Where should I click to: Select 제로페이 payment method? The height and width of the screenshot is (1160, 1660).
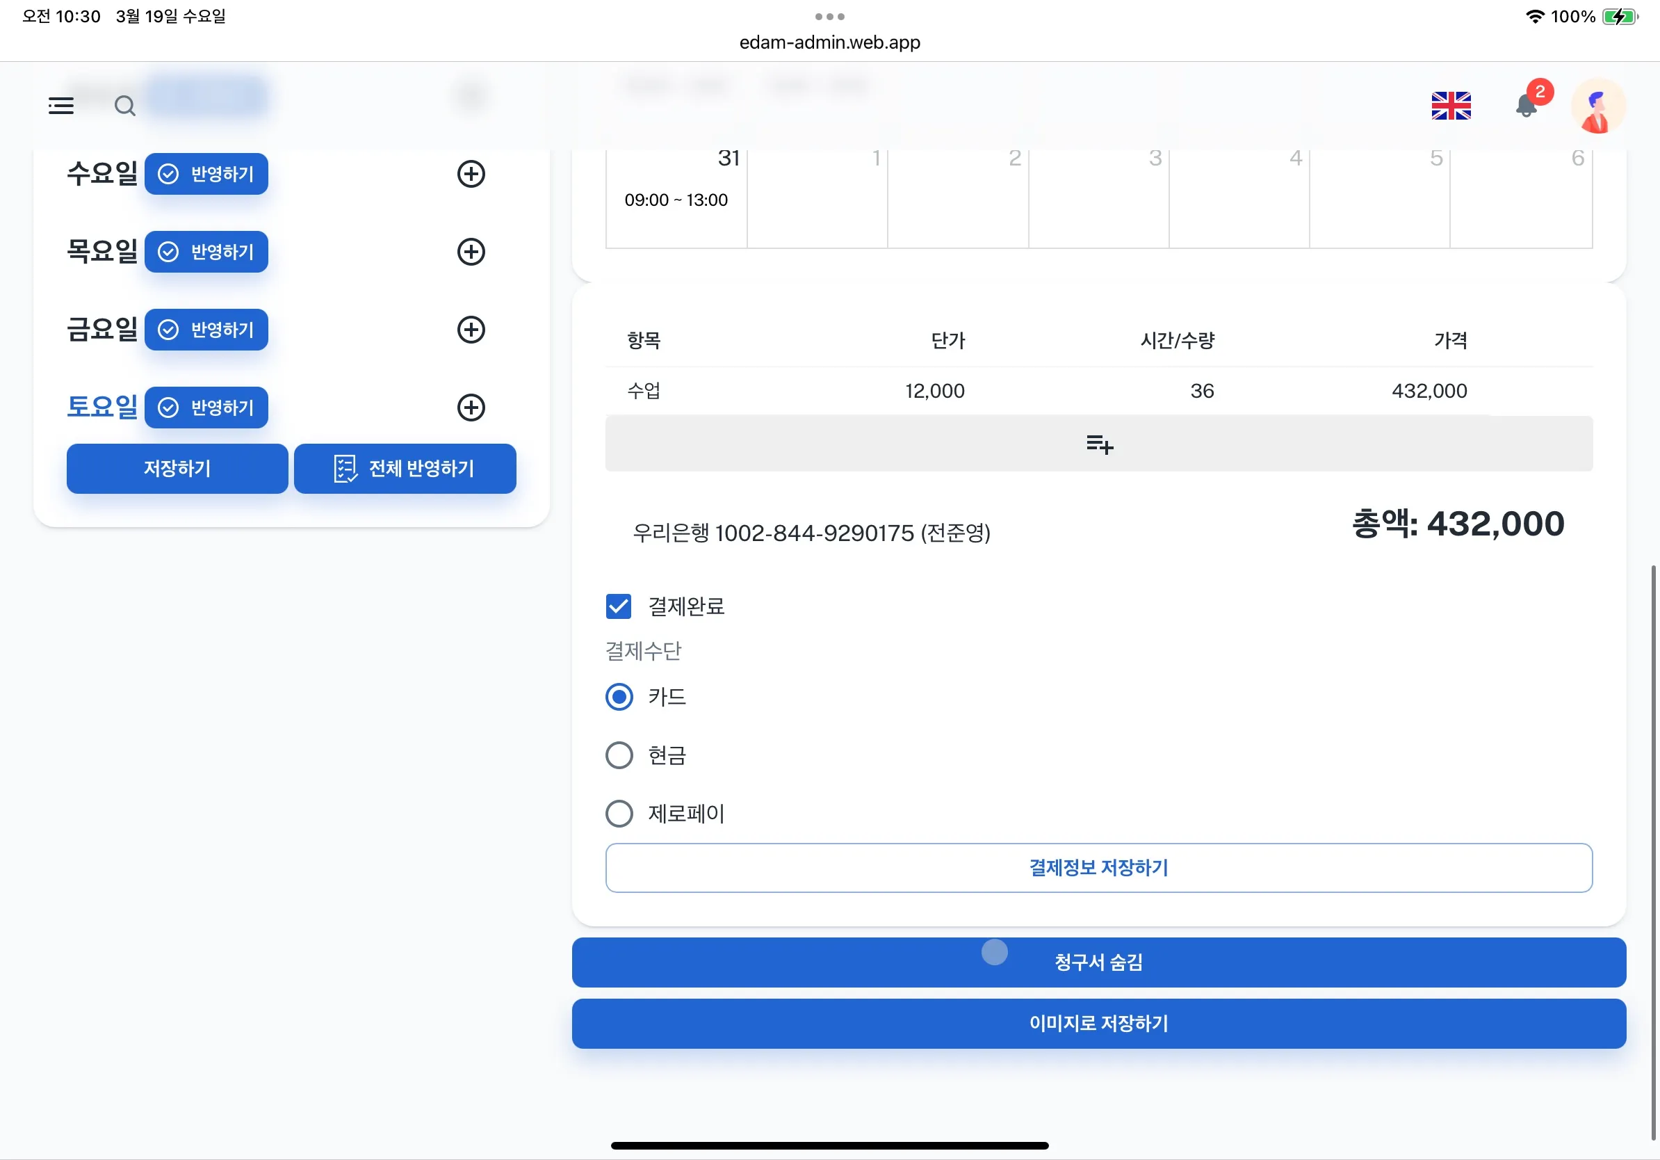click(x=619, y=814)
